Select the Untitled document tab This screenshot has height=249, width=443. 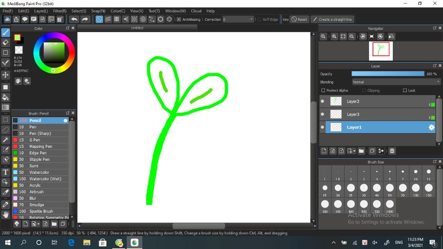(x=137, y=28)
